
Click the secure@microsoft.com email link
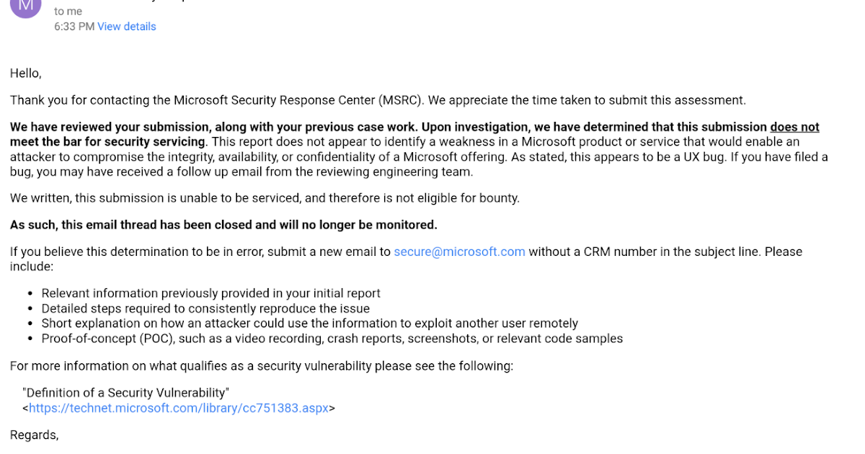(x=459, y=252)
